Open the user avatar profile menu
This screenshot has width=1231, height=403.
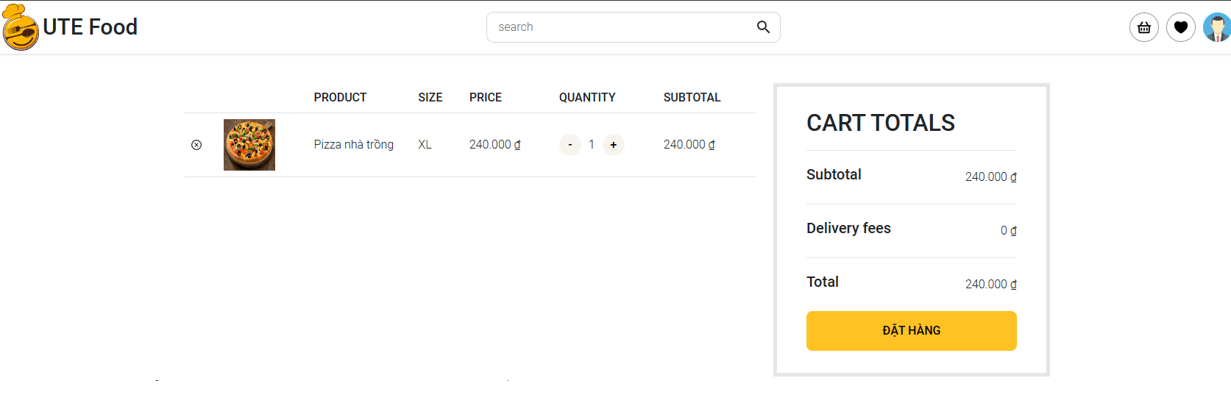coord(1218,28)
